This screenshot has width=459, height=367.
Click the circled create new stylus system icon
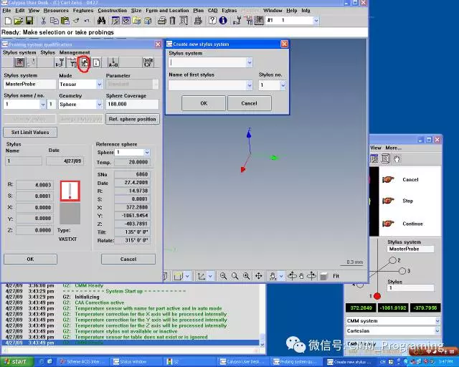point(85,62)
